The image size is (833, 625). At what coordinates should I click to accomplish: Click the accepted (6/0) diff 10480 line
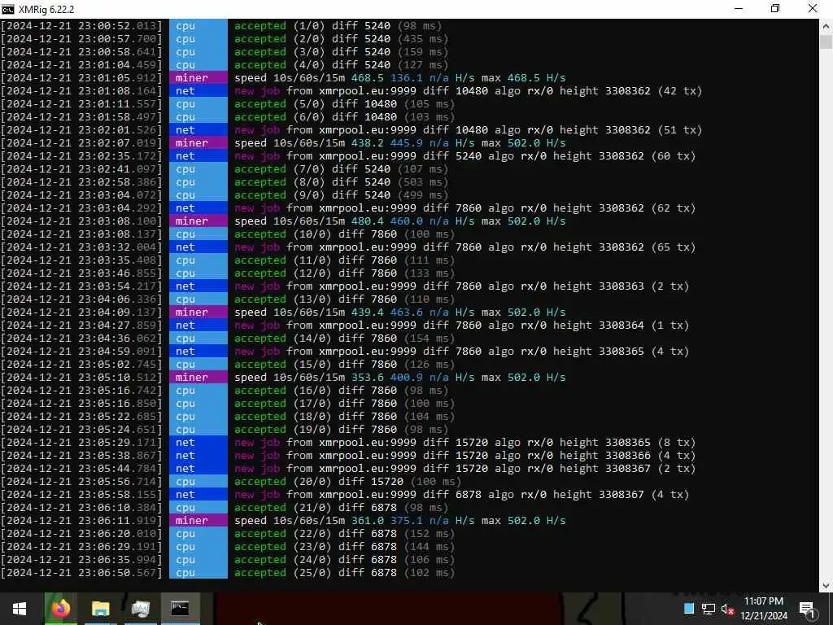[228, 117]
